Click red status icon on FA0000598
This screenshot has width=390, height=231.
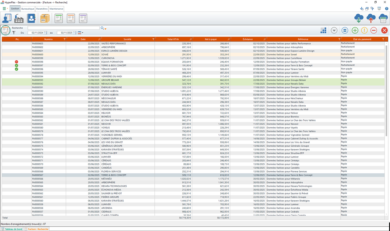coord(16,62)
